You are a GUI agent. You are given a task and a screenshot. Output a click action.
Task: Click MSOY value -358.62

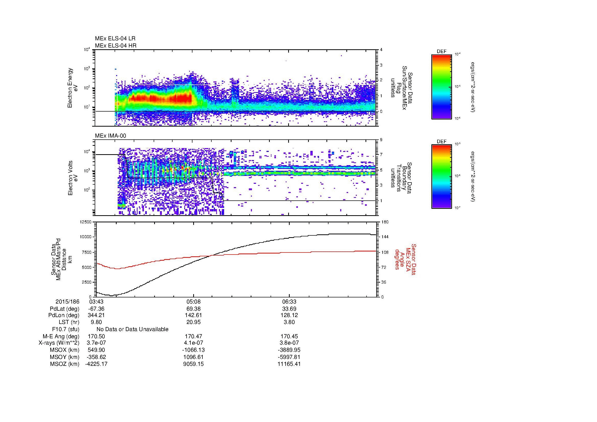click(x=96, y=357)
